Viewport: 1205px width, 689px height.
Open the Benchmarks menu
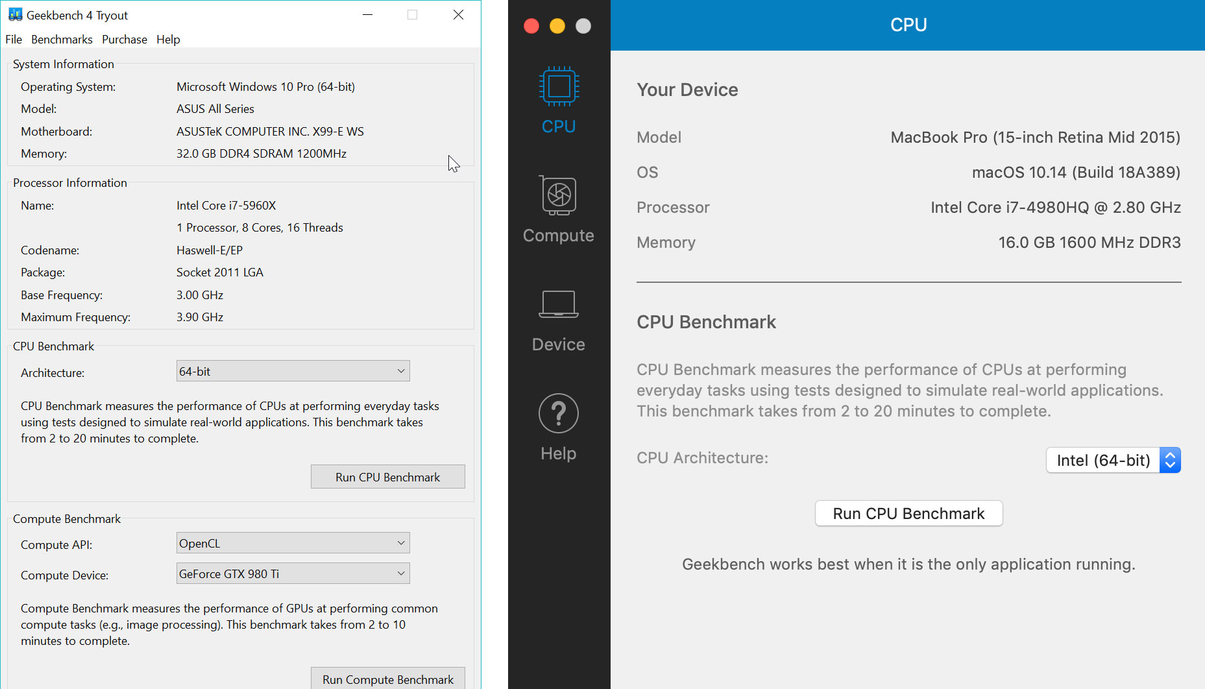62,40
